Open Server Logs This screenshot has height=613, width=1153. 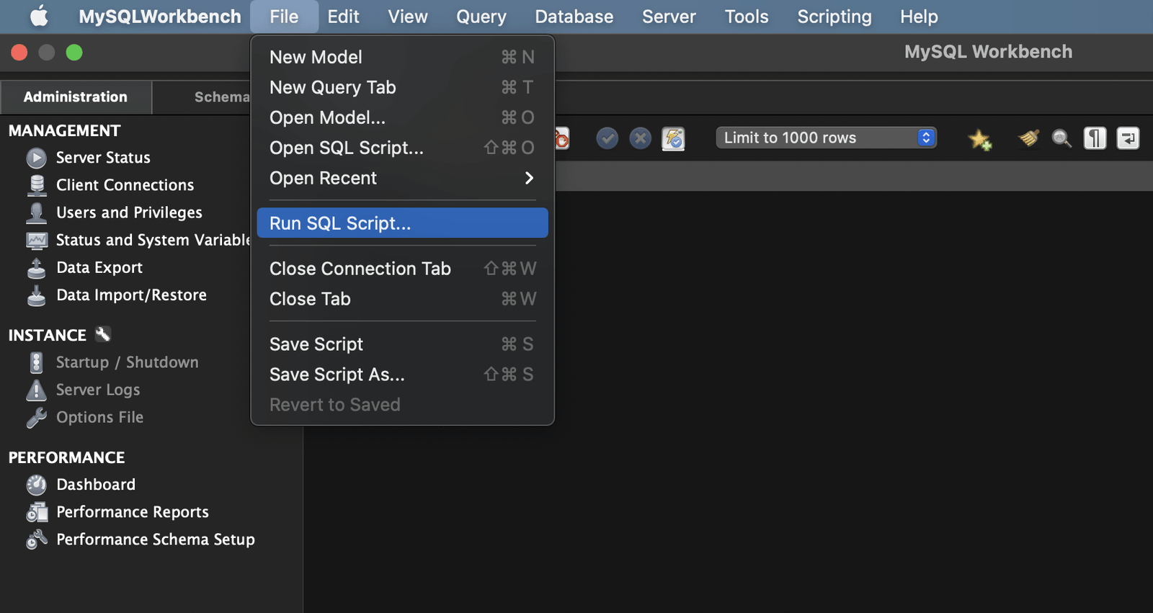98,390
